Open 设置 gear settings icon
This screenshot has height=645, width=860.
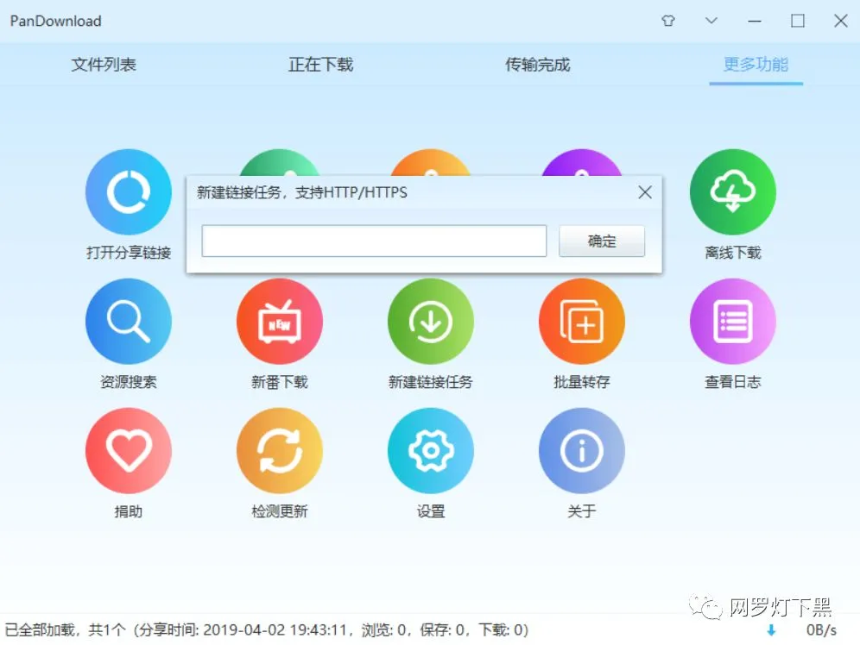click(x=431, y=451)
